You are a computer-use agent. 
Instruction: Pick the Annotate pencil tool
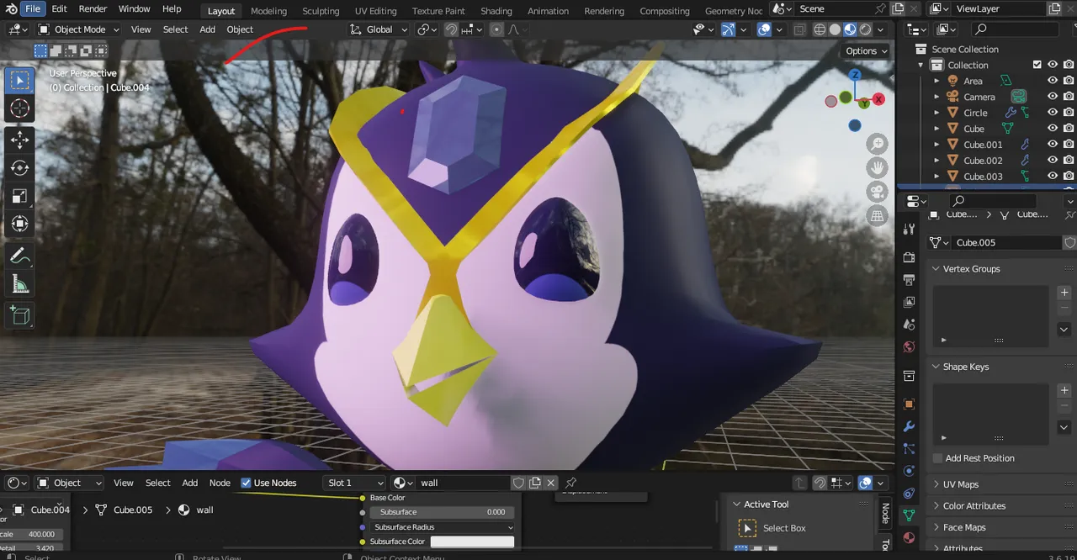point(19,256)
